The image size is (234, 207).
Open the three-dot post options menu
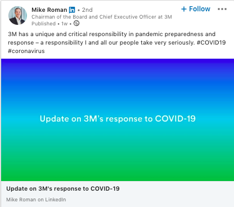tap(222, 9)
